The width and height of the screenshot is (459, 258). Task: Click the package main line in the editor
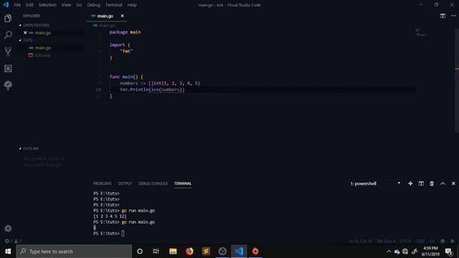[x=125, y=32]
